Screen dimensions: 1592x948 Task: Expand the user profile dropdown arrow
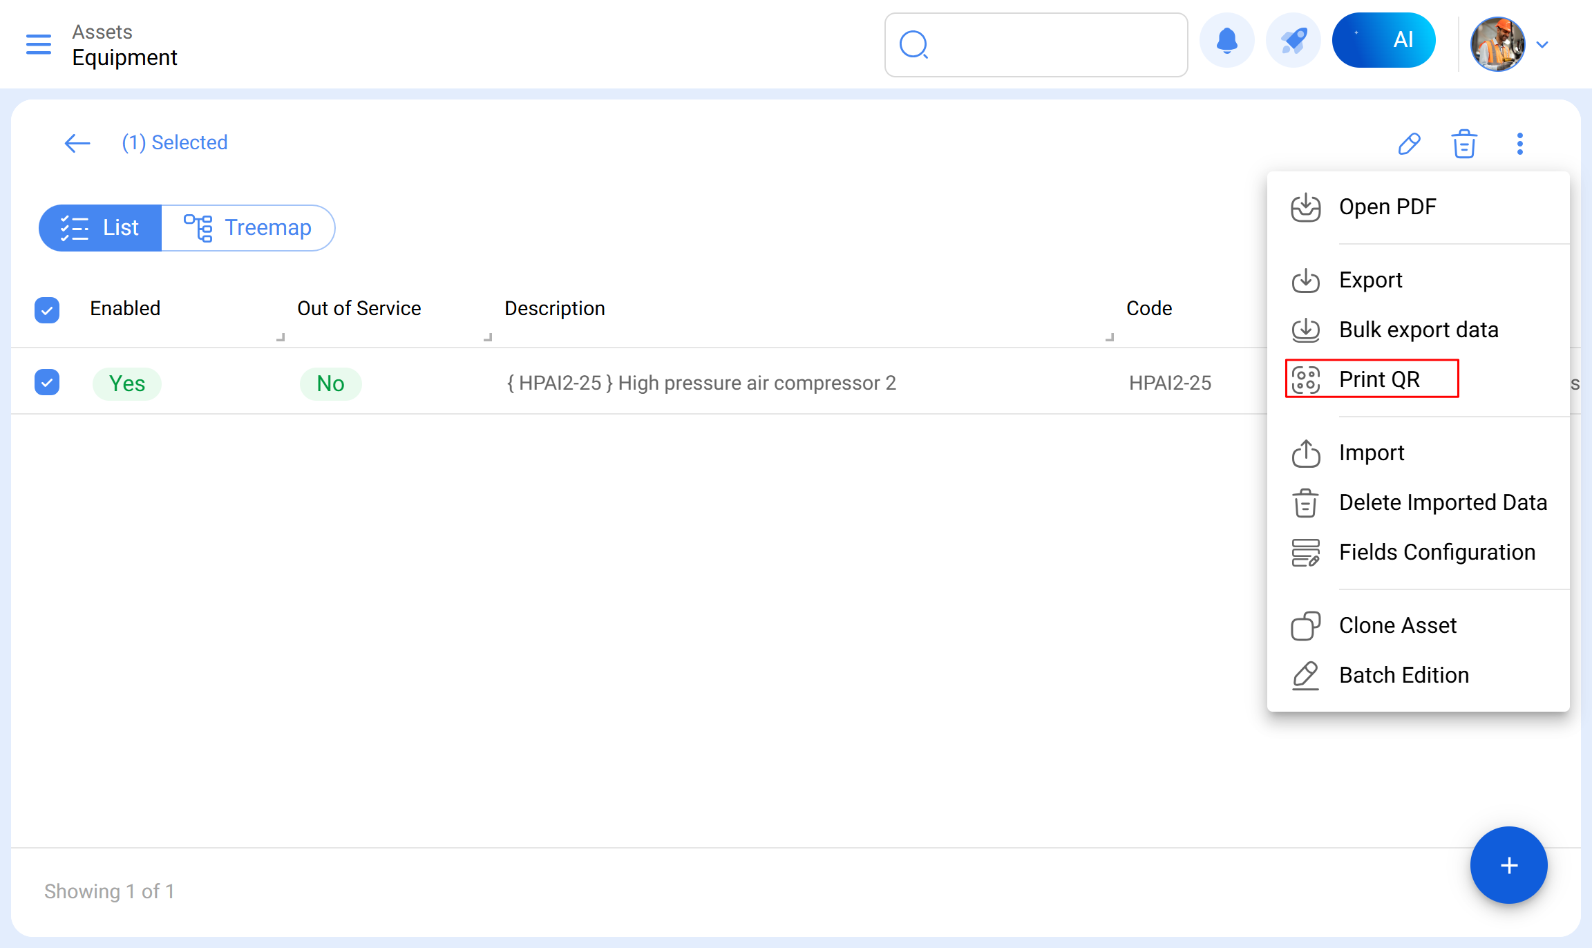pos(1542,45)
